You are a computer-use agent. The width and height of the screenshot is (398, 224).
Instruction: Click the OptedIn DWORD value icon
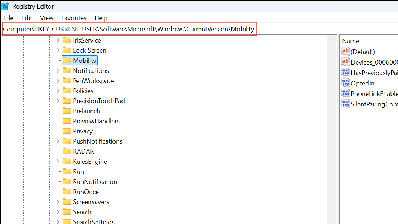point(345,83)
